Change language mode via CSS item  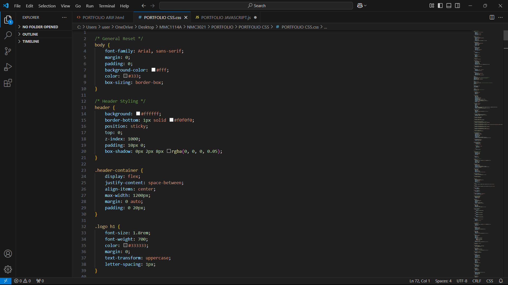click(x=489, y=281)
